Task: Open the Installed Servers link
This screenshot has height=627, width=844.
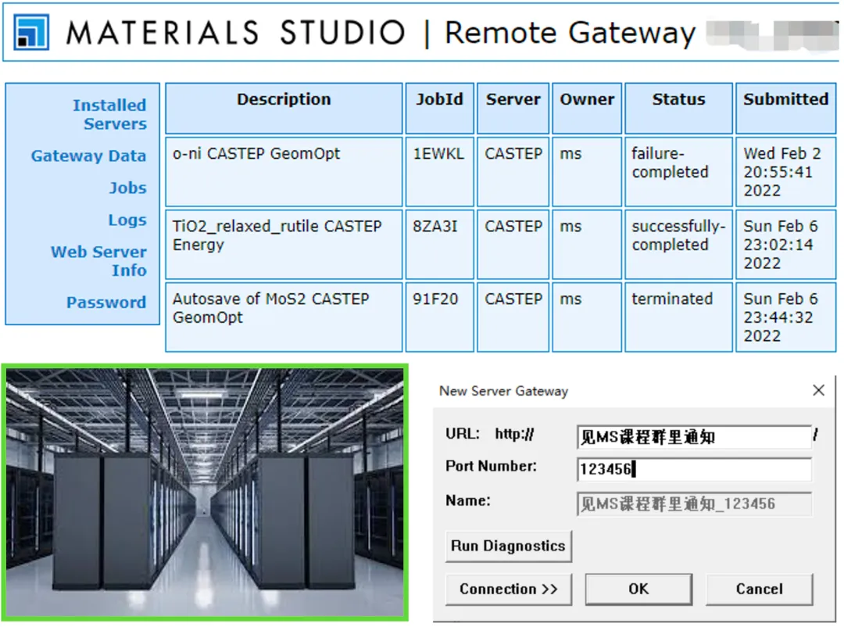Action: click(109, 114)
